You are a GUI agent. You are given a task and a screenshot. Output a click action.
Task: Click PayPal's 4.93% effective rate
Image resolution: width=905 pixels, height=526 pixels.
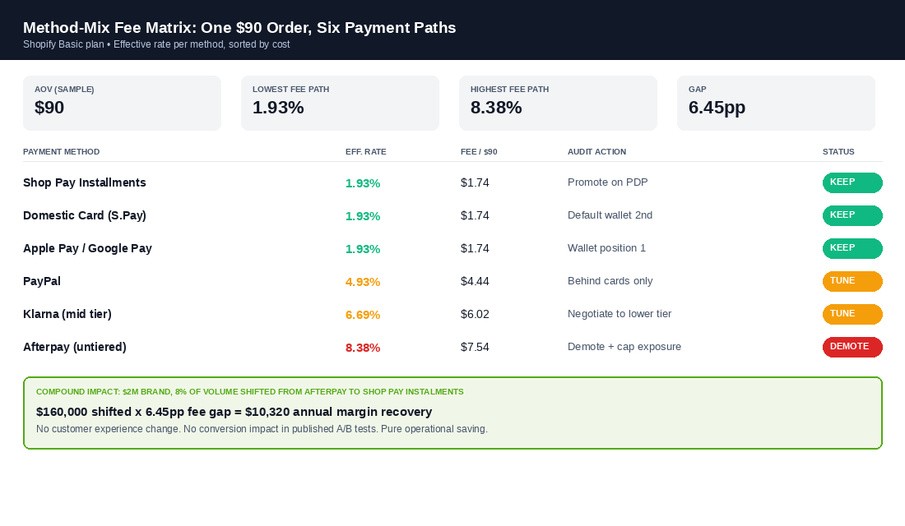tap(363, 282)
